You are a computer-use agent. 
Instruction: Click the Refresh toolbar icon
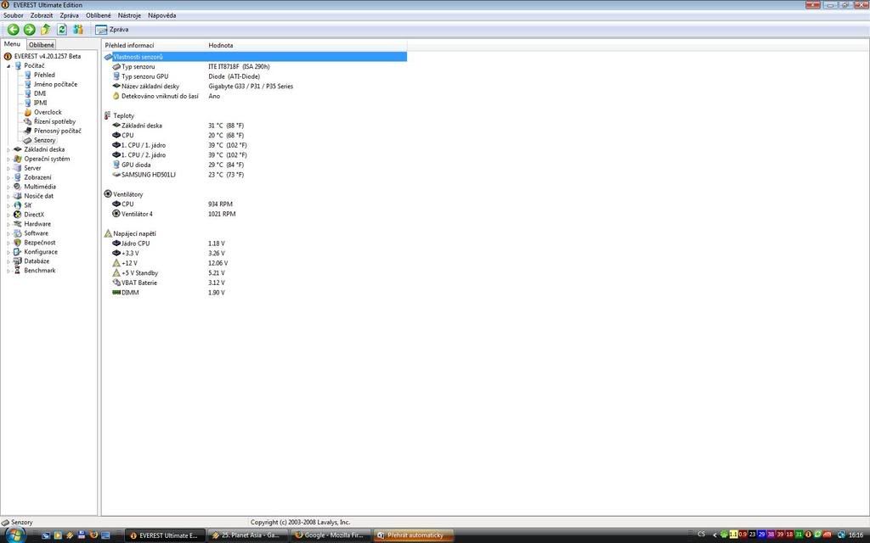tap(62, 30)
